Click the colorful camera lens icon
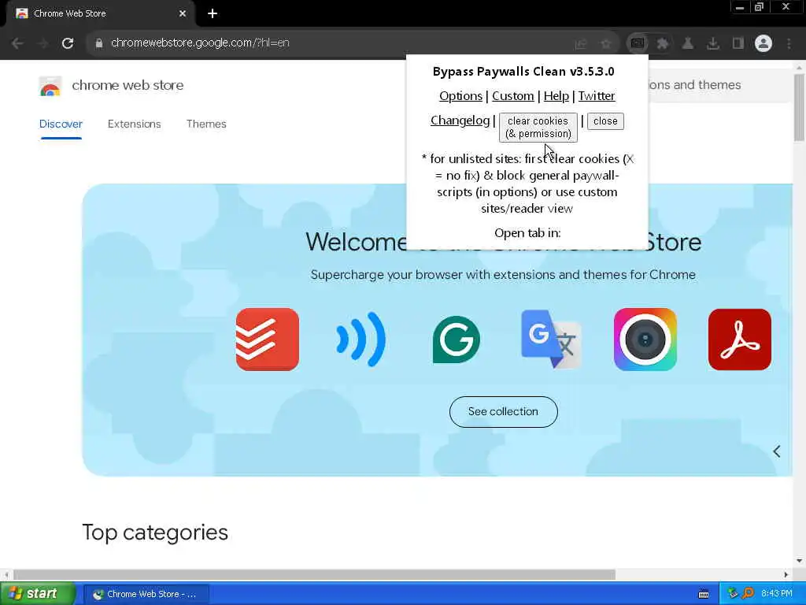The image size is (806, 605). pyautogui.click(x=645, y=340)
